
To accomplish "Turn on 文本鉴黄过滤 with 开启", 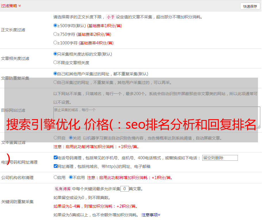I will click(55, 138).
